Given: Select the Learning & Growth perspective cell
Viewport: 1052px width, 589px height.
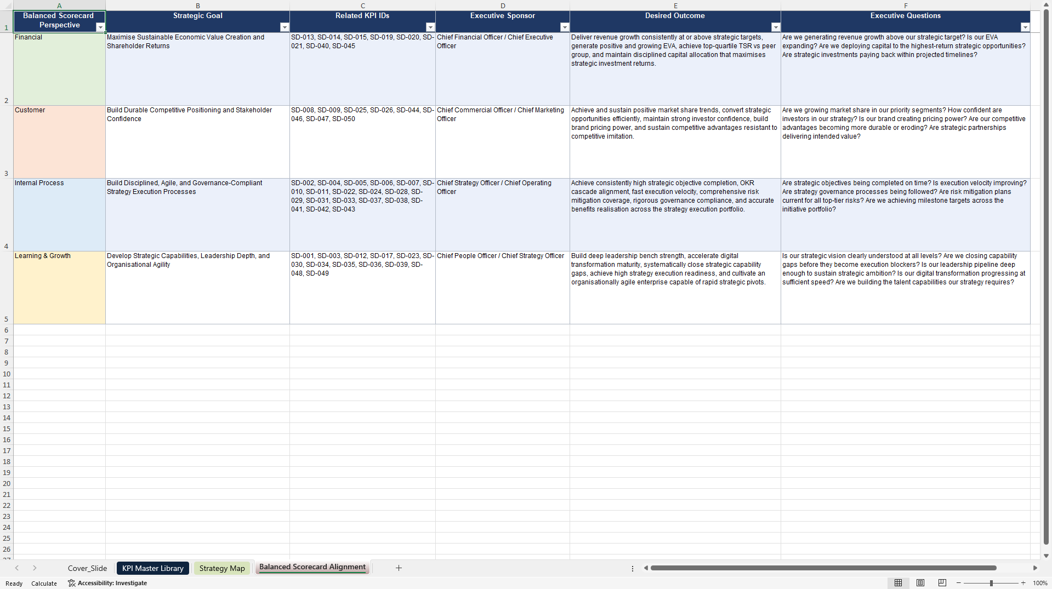Looking at the screenshot, I should 59,288.
